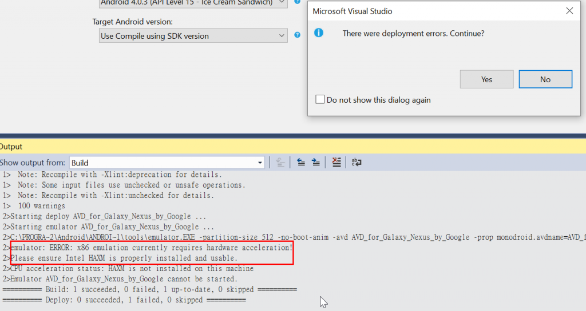Click Yes to continue after deployment errors
Viewport: 586px width, 311px height.
click(x=486, y=79)
